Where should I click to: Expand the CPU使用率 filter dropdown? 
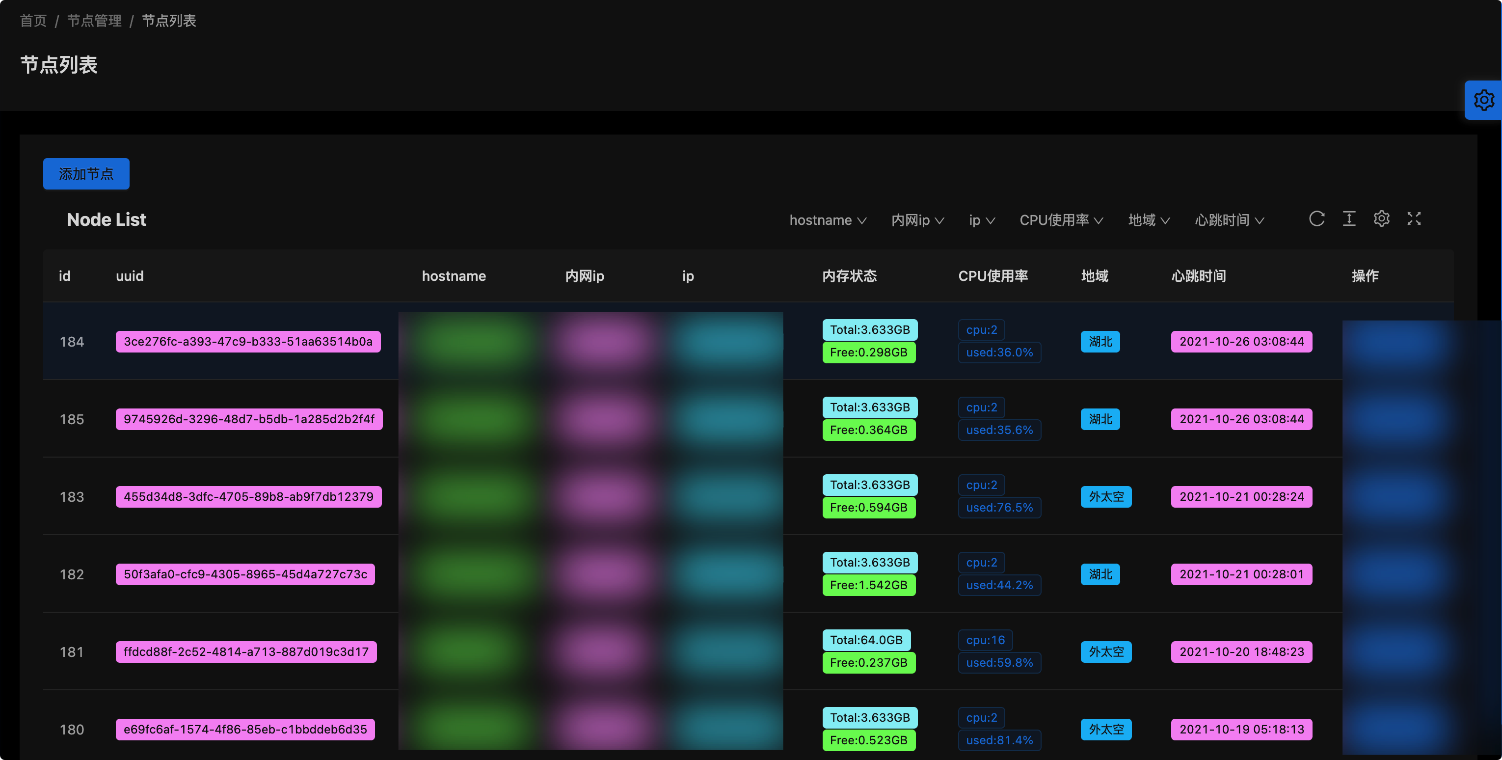pos(1061,220)
